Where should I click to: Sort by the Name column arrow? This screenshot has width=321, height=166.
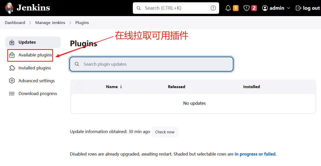(121, 87)
